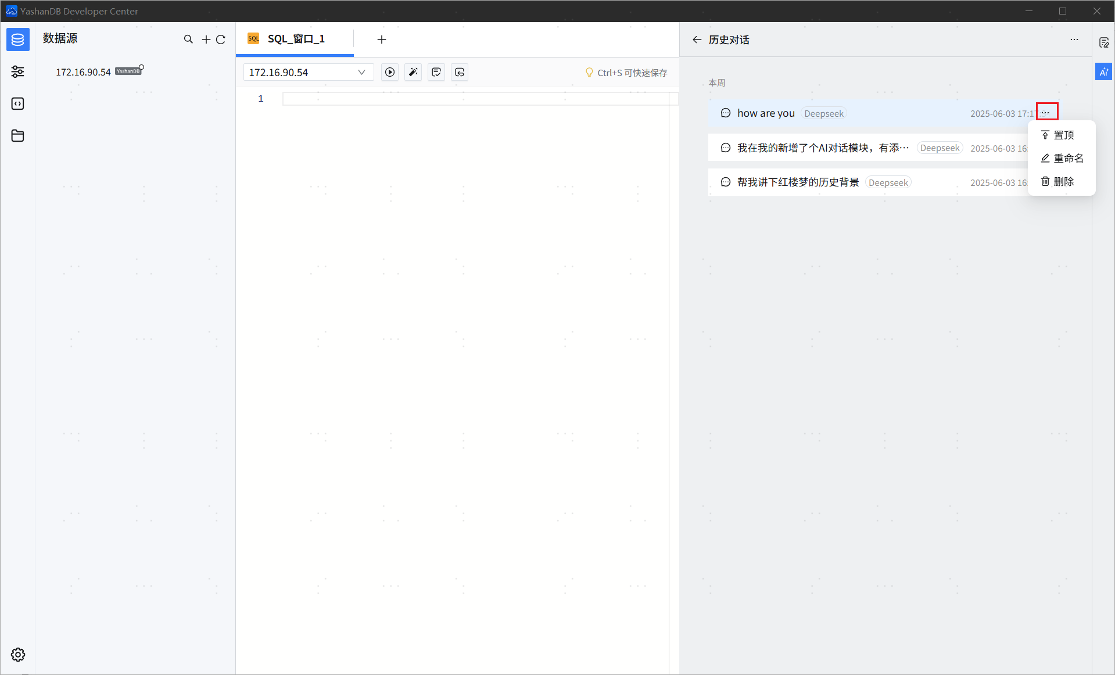The height and width of the screenshot is (675, 1115).
Task: Click the ellipsis on 'how are you' conversation
Action: click(x=1046, y=112)
